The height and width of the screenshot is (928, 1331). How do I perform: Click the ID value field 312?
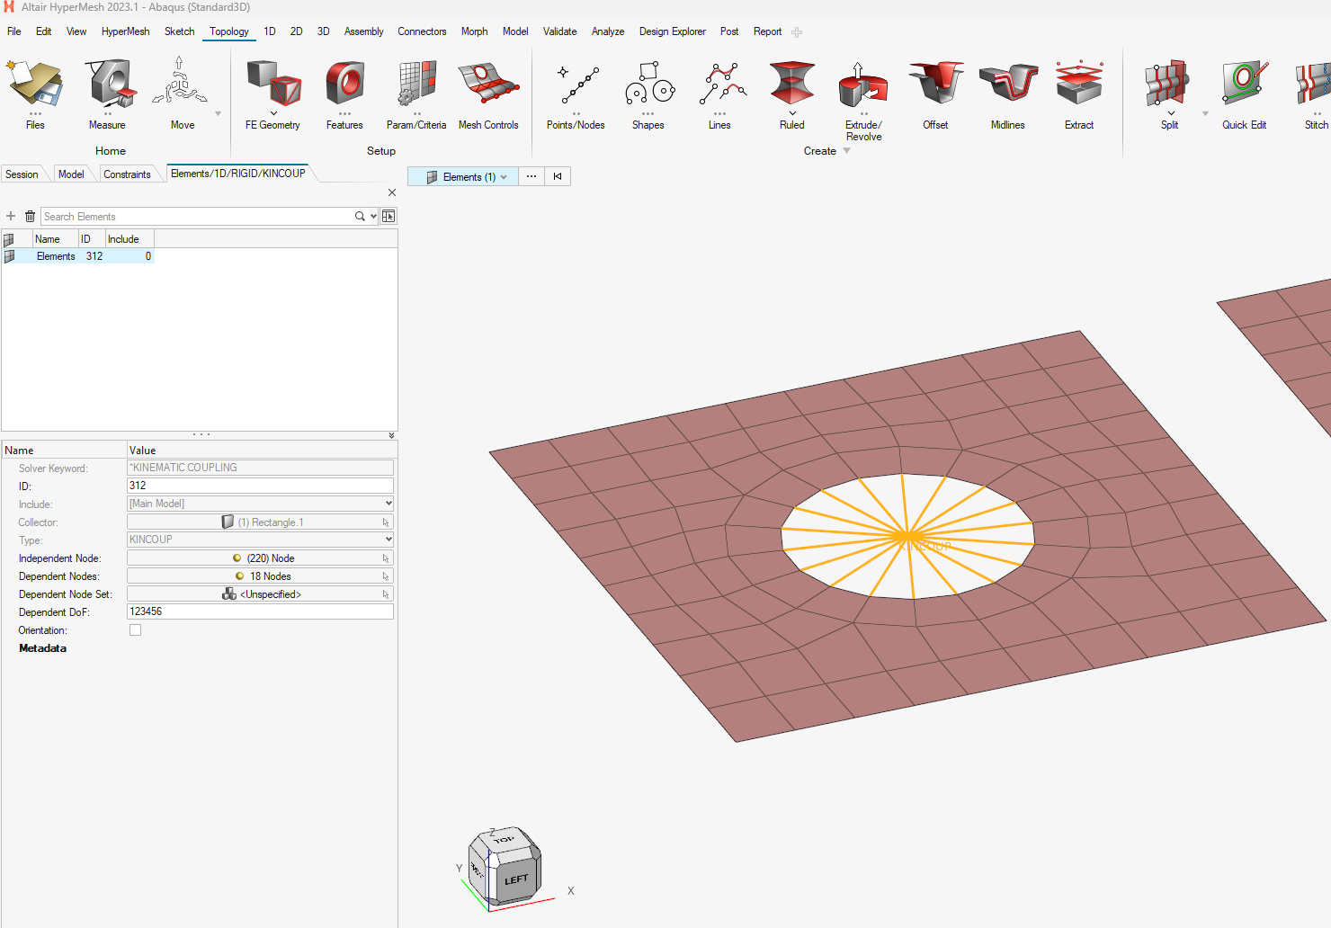click(260, 486)
